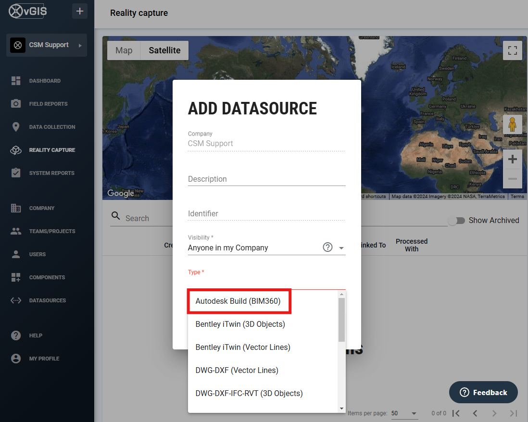Go to SYSTEM REPORTS section
Viewport: 528px width, 422px height.
(51, 173)
